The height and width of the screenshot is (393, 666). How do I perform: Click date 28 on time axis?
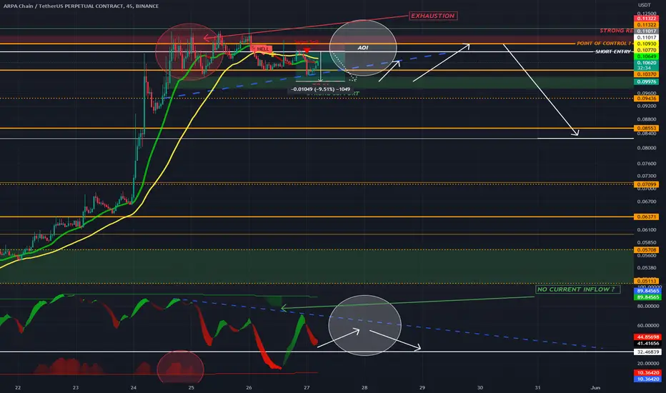pos(364,387)
